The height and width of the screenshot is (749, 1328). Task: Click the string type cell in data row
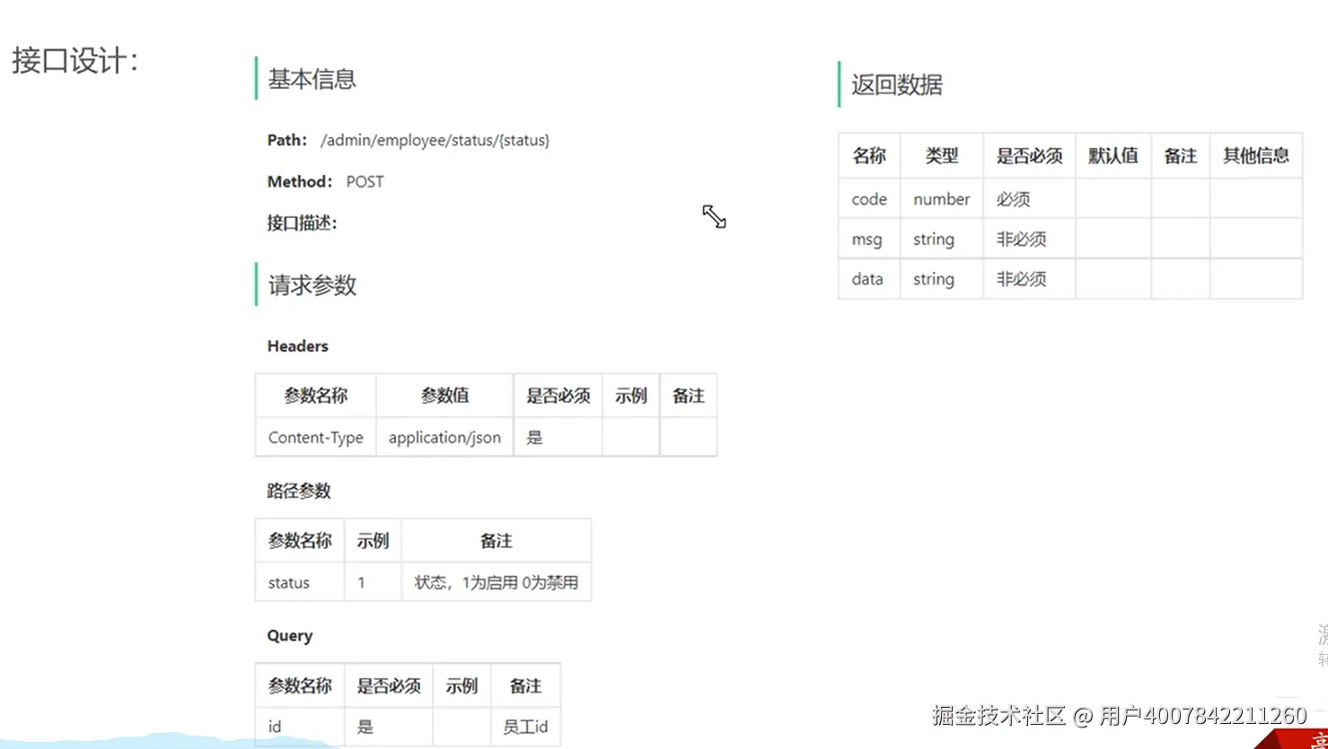[x=941, y=279]
